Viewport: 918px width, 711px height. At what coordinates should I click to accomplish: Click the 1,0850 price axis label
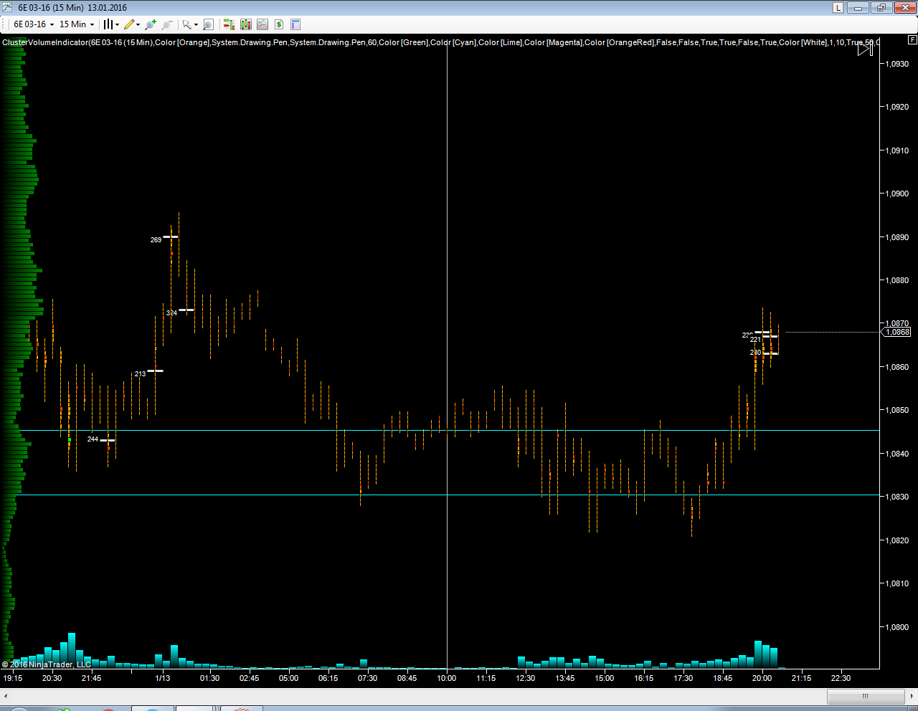pos(897,410)
